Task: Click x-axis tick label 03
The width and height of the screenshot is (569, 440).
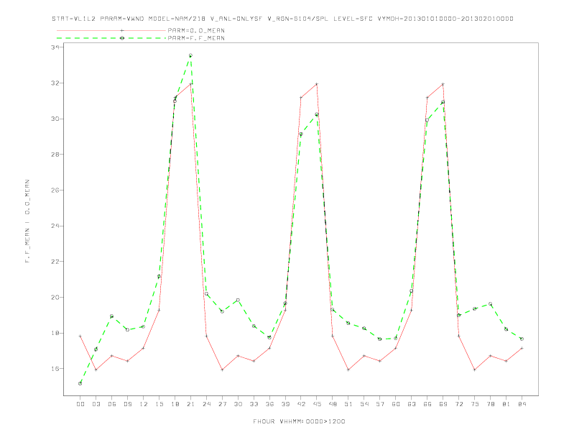Action: (x=96, y=404)
